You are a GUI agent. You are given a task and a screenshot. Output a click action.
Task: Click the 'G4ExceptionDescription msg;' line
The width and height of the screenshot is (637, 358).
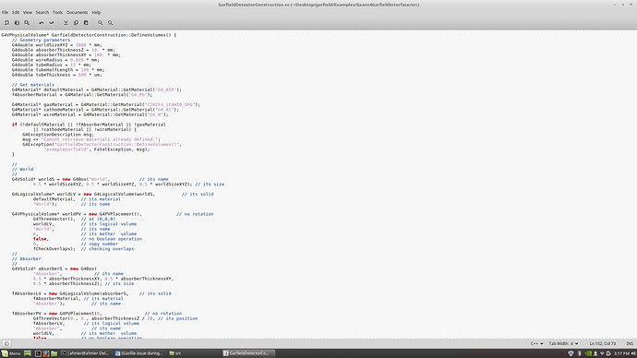click(57, 135)
